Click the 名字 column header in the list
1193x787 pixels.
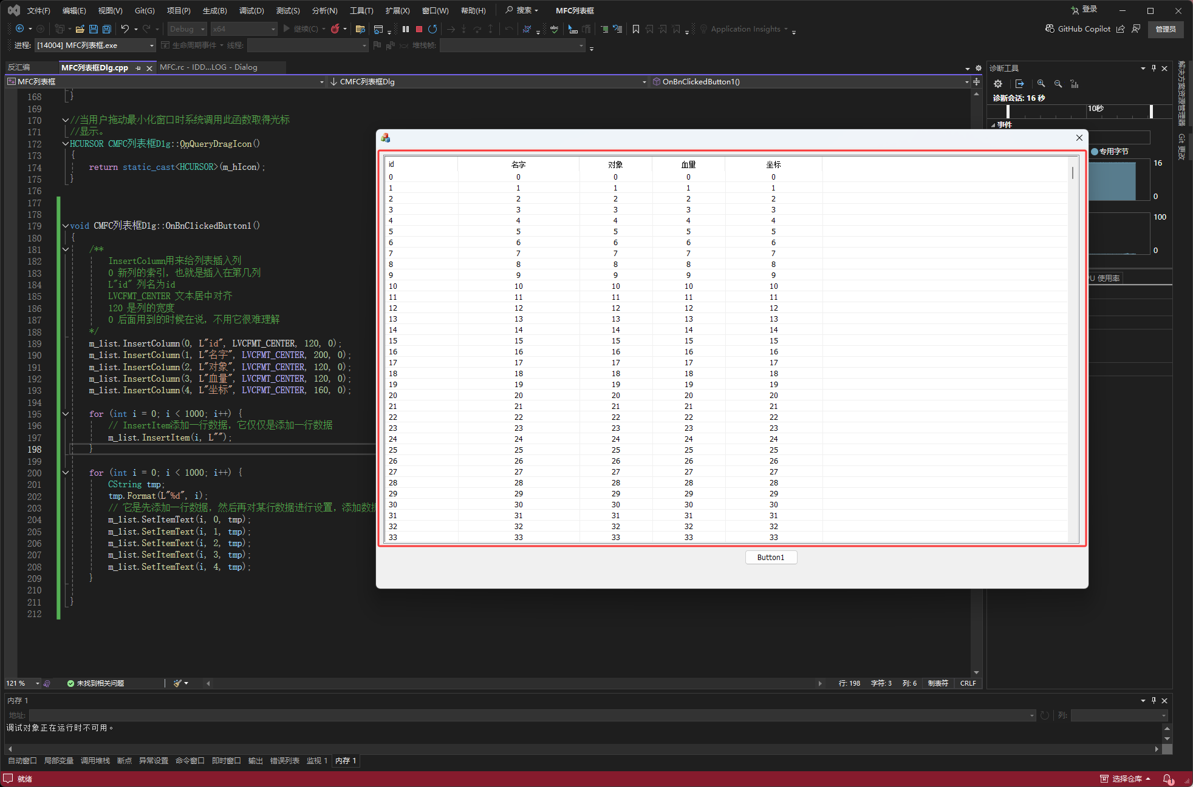coord(518,164)
